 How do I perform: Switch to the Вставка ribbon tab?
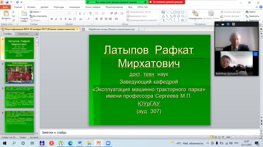pos(31,7)
